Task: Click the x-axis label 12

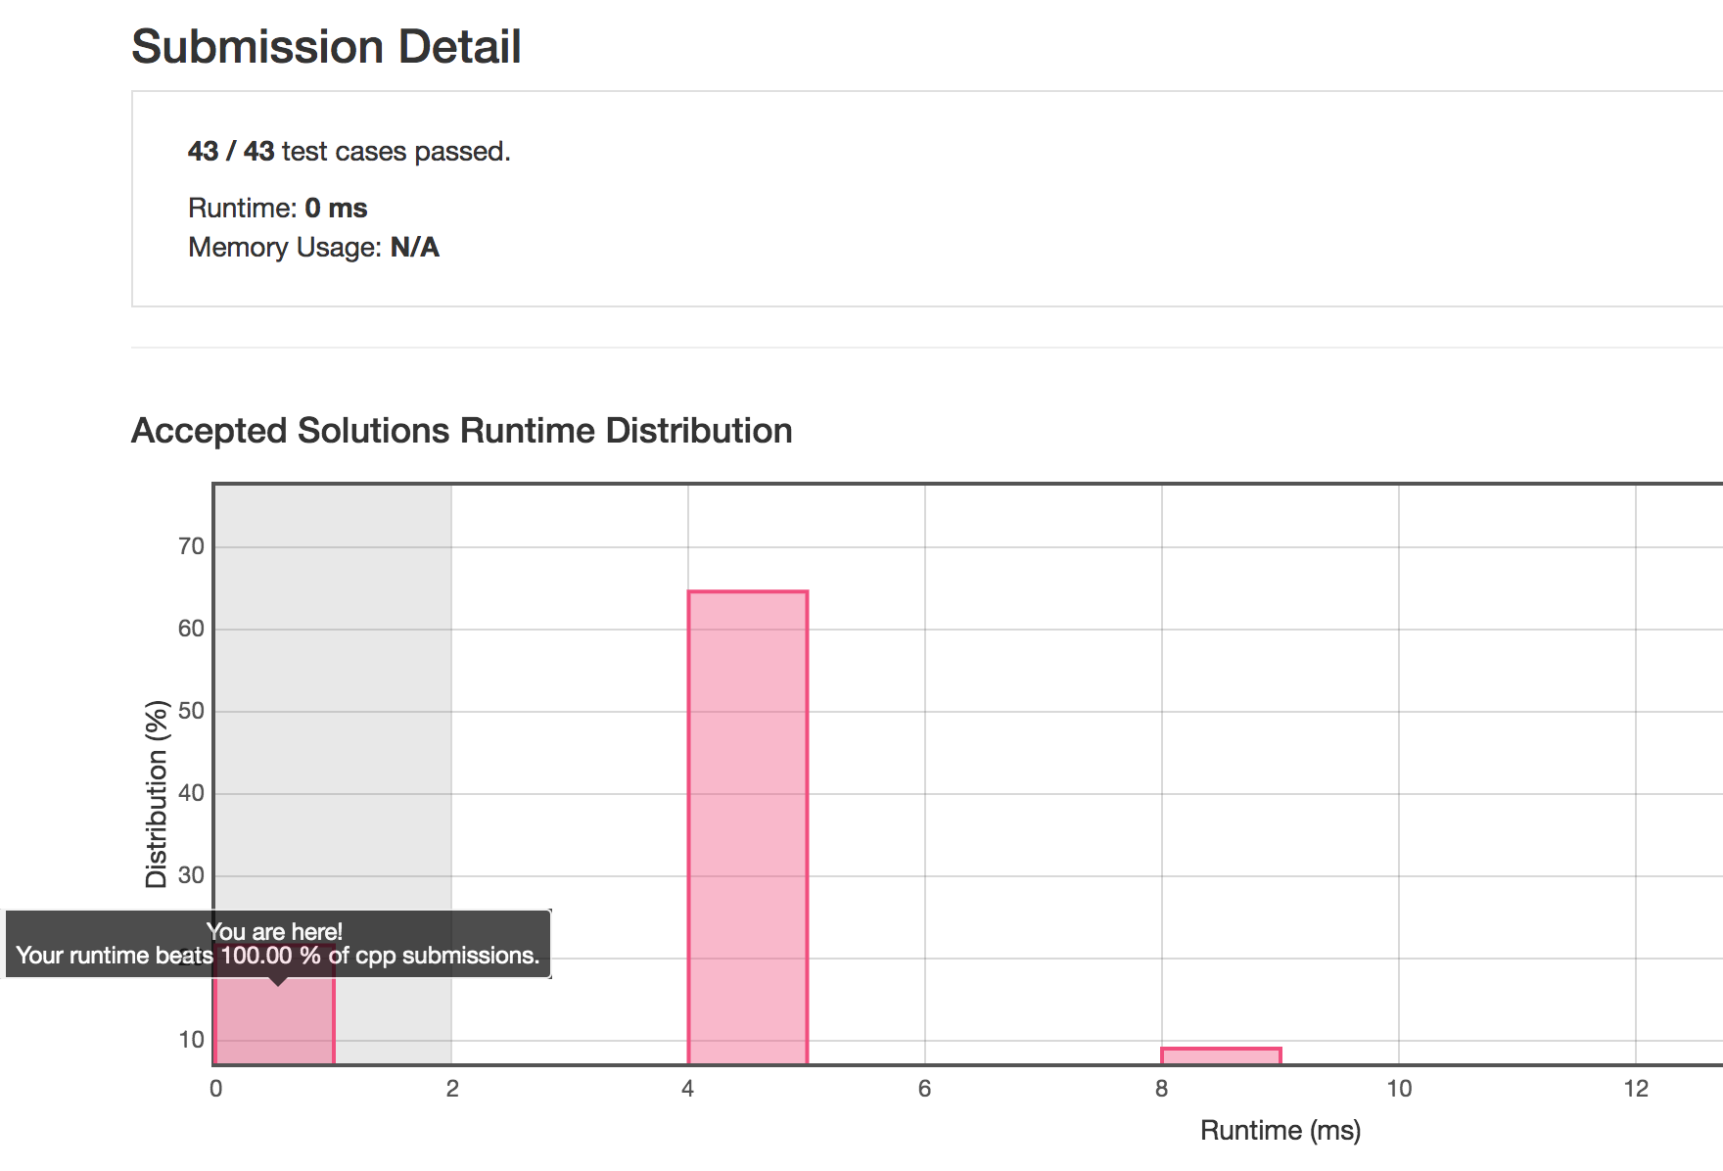Action: [1636, 1089]
